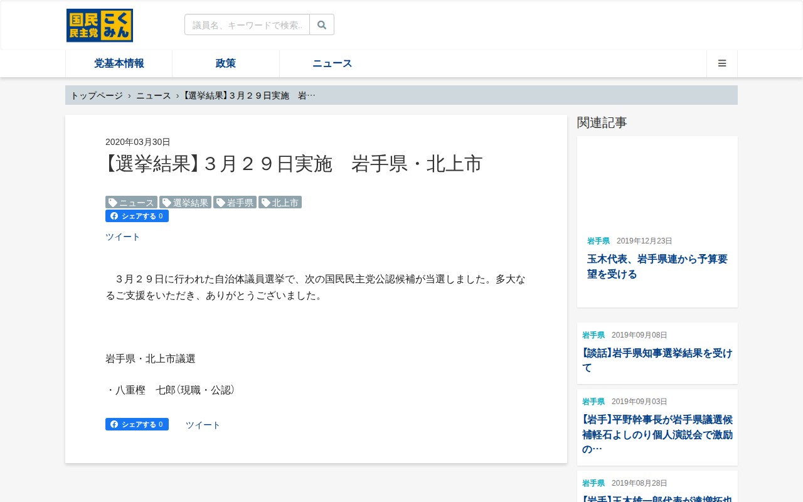Click the article headline 【選挙結果】３月２９日実施
Screen dimensions: 803x502
coord(294,164)
